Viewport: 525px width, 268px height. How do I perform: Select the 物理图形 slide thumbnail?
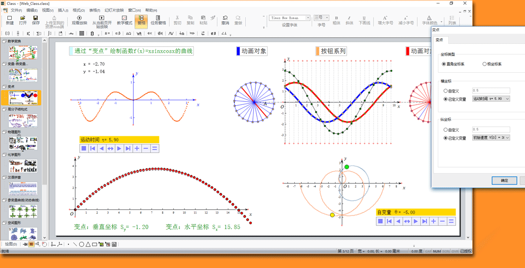pos(23,143)
